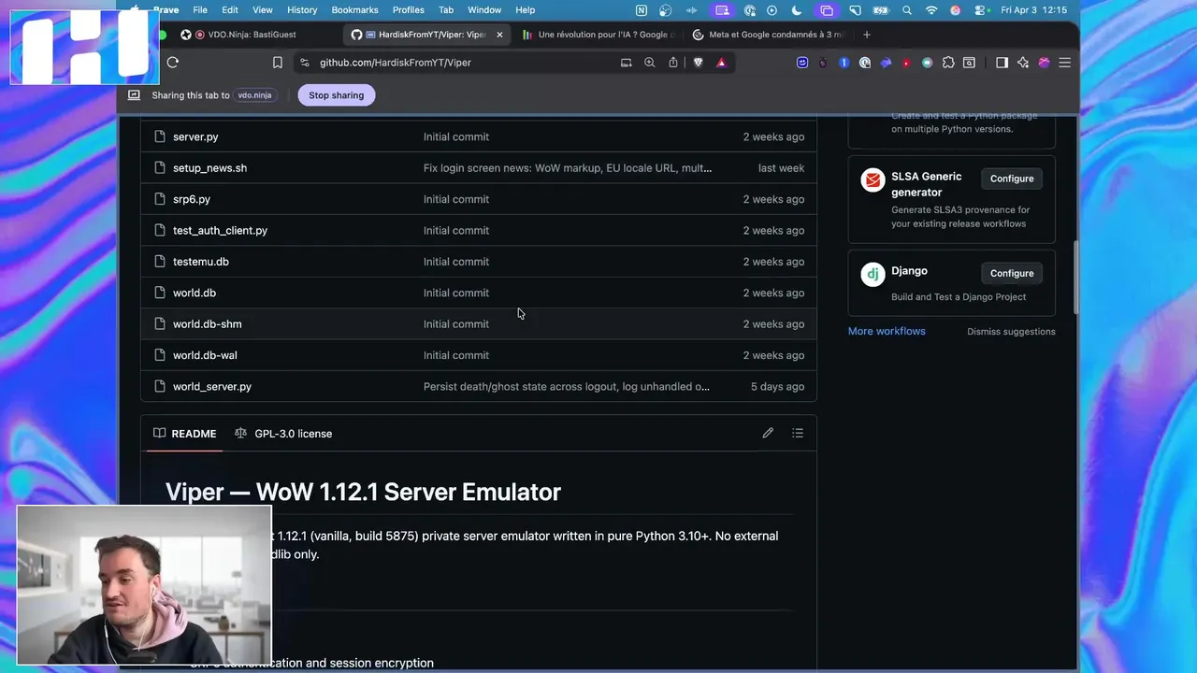Image resolution: width=1197 pixels, height=673 pixels.
Task: Reload the page with the refresh icon
Action: 173,63
